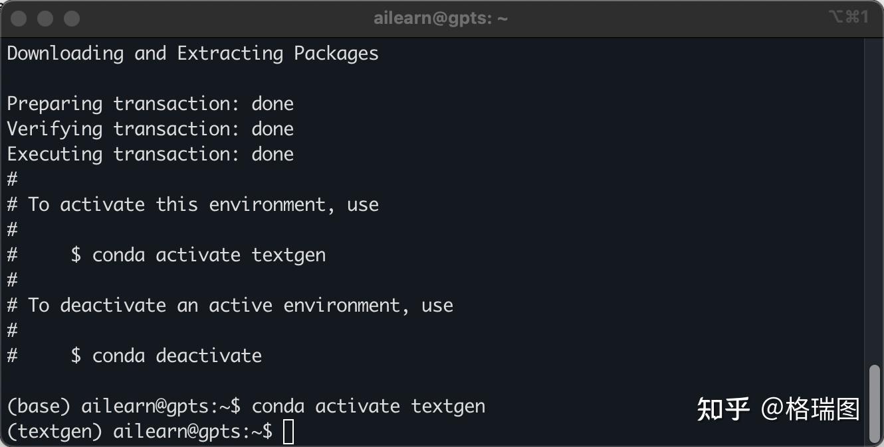Click the "# To deactivate an active environment" comment
The height and width of the screenshot is (447, 884).
230,306
